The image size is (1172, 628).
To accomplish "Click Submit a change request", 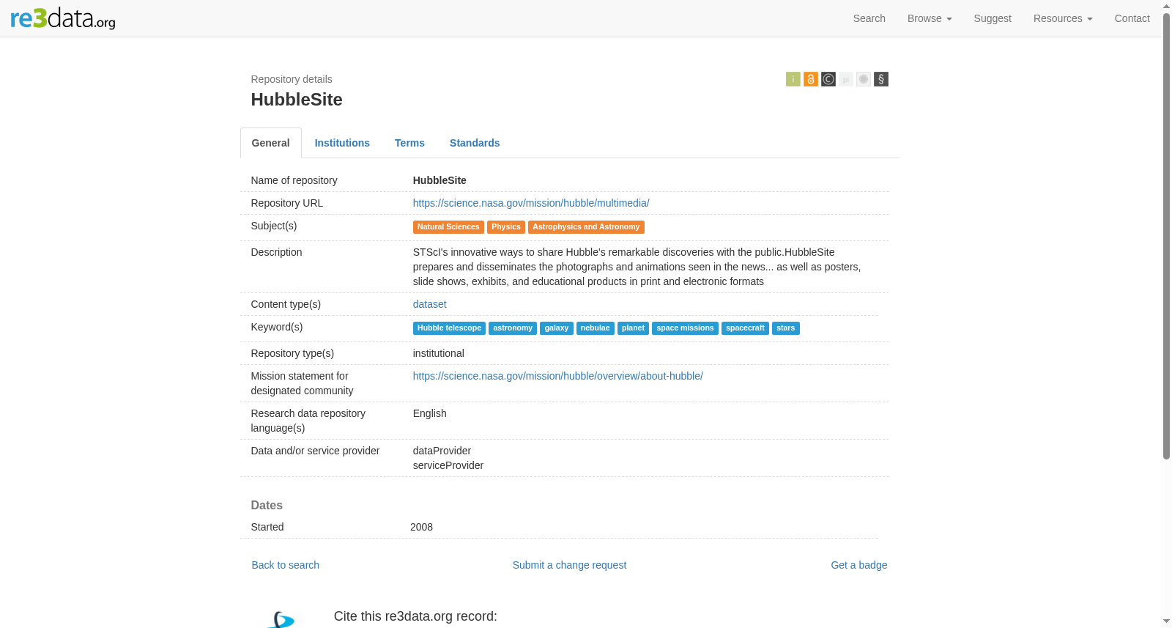I will [x=569, y=565].
